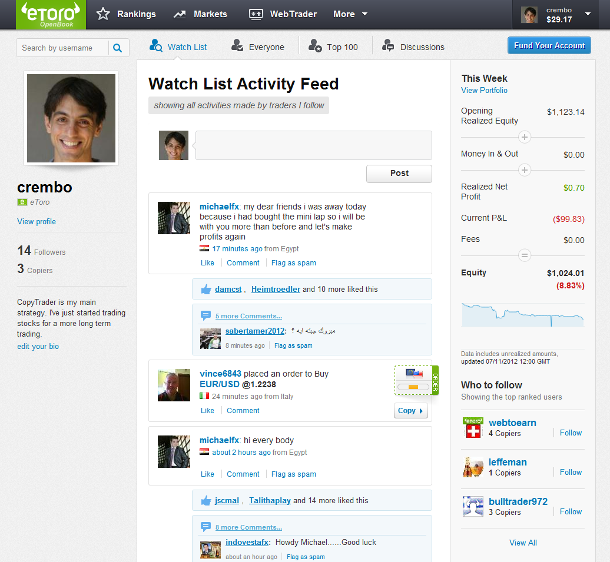Viewport: 610px width, 562px height.
Task: Click the Everyone tab icon
Action: (x=237, y=45)
